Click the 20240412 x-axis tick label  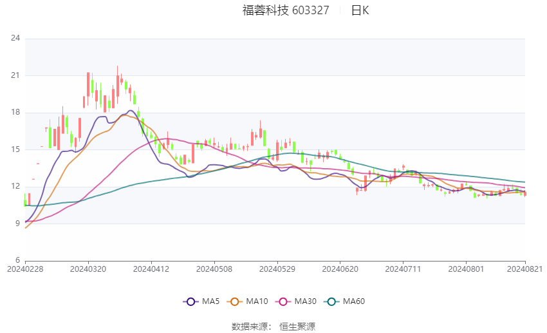pyautogui.click(x=151, y=269)
